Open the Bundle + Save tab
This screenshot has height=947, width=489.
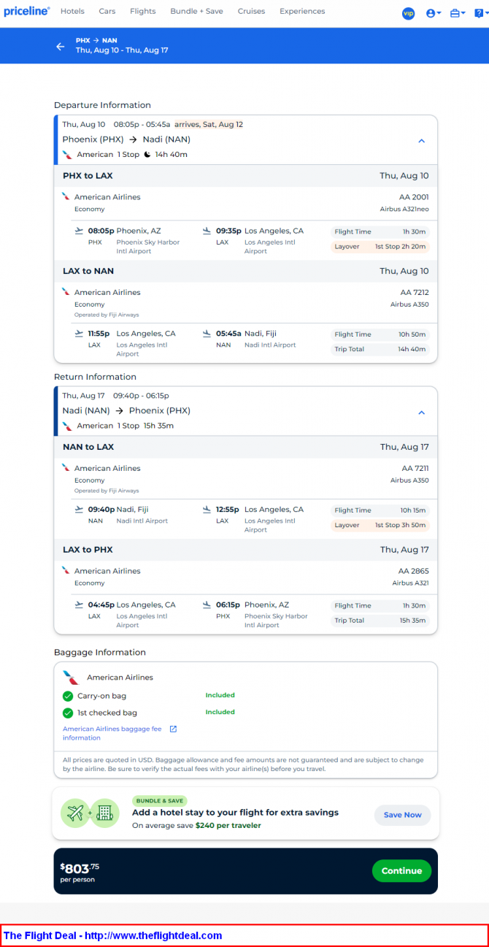[197, 12]
